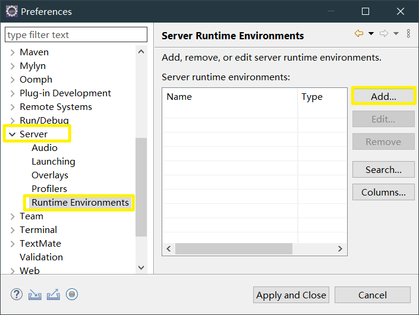Toggle the oomph preference recorder icon
Screen dimensions: 419x315
pyautogui.click(x=72, y=294)
